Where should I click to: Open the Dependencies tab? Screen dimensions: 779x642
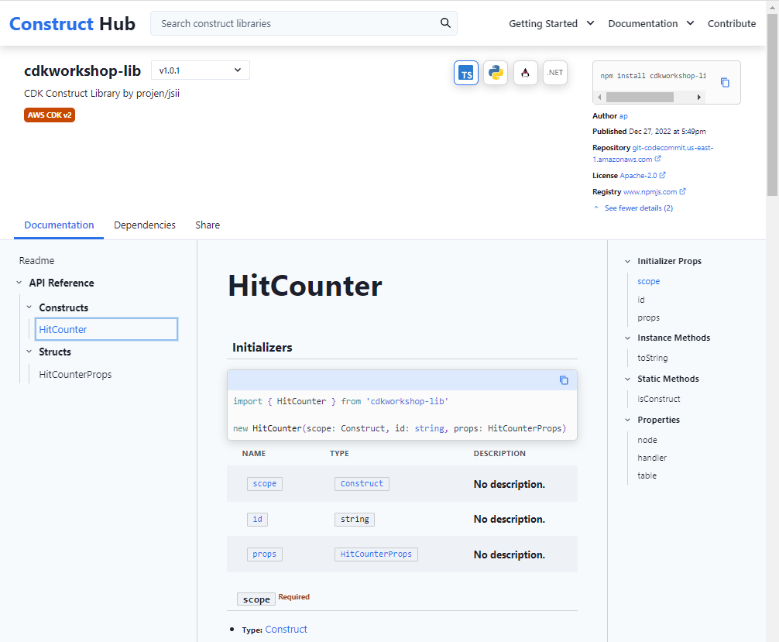click(145, 225)
